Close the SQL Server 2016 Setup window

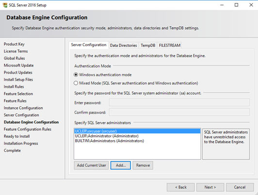pyautogui.click(x=251, y=5)
